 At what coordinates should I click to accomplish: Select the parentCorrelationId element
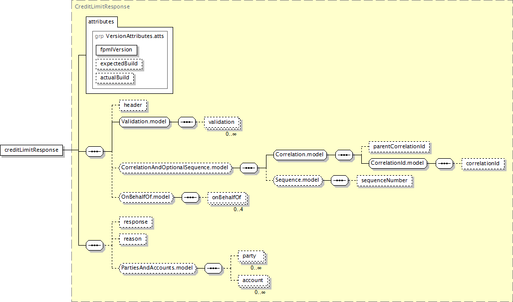click(x=399, y=147)
